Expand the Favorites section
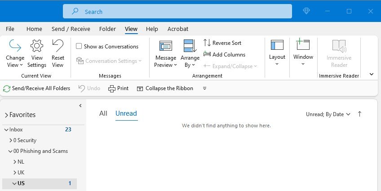 click(x=6, y=115)
